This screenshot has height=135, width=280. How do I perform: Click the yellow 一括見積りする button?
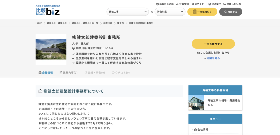213,44
